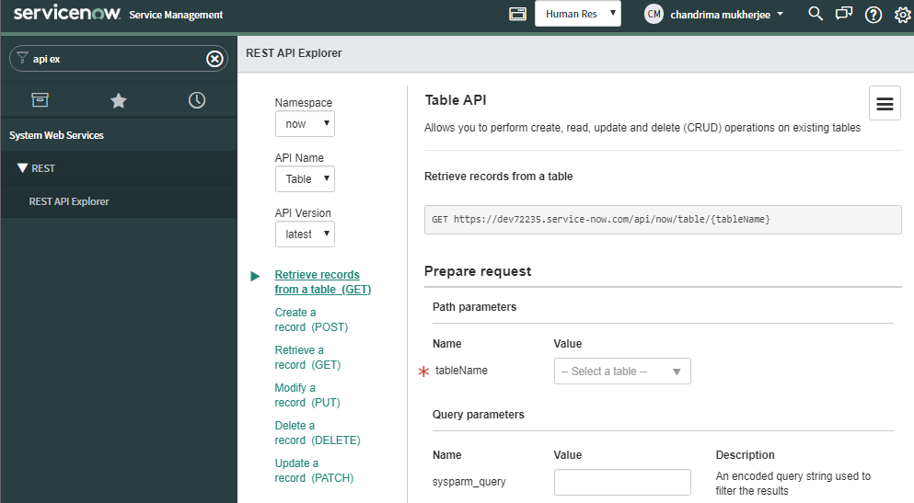Viewport: 914px width, 503px height.
Task: Click the application scope window icon
Action: [517, 14]
